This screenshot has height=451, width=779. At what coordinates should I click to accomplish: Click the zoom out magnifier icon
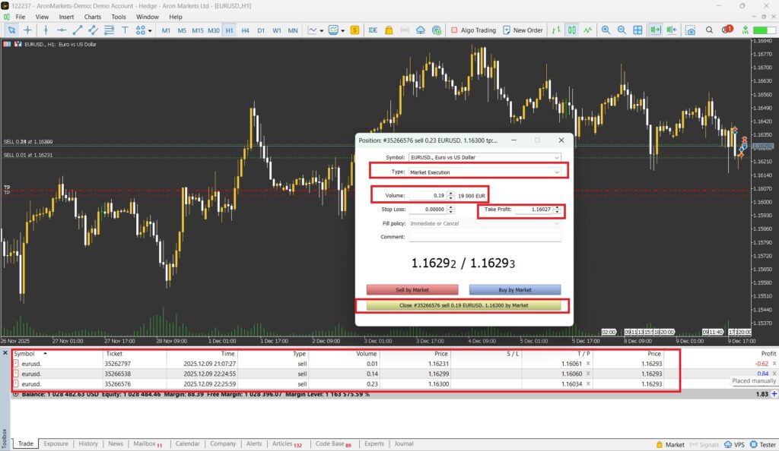tap(622, 30)
